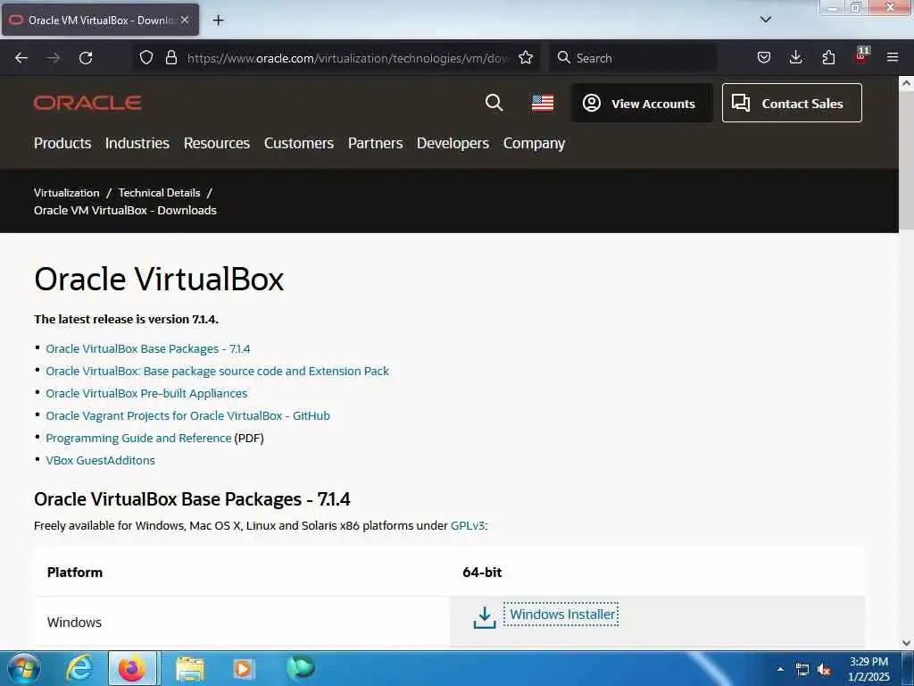Open the Resources menu
914x686 pixels.
[x=217, y=144]
